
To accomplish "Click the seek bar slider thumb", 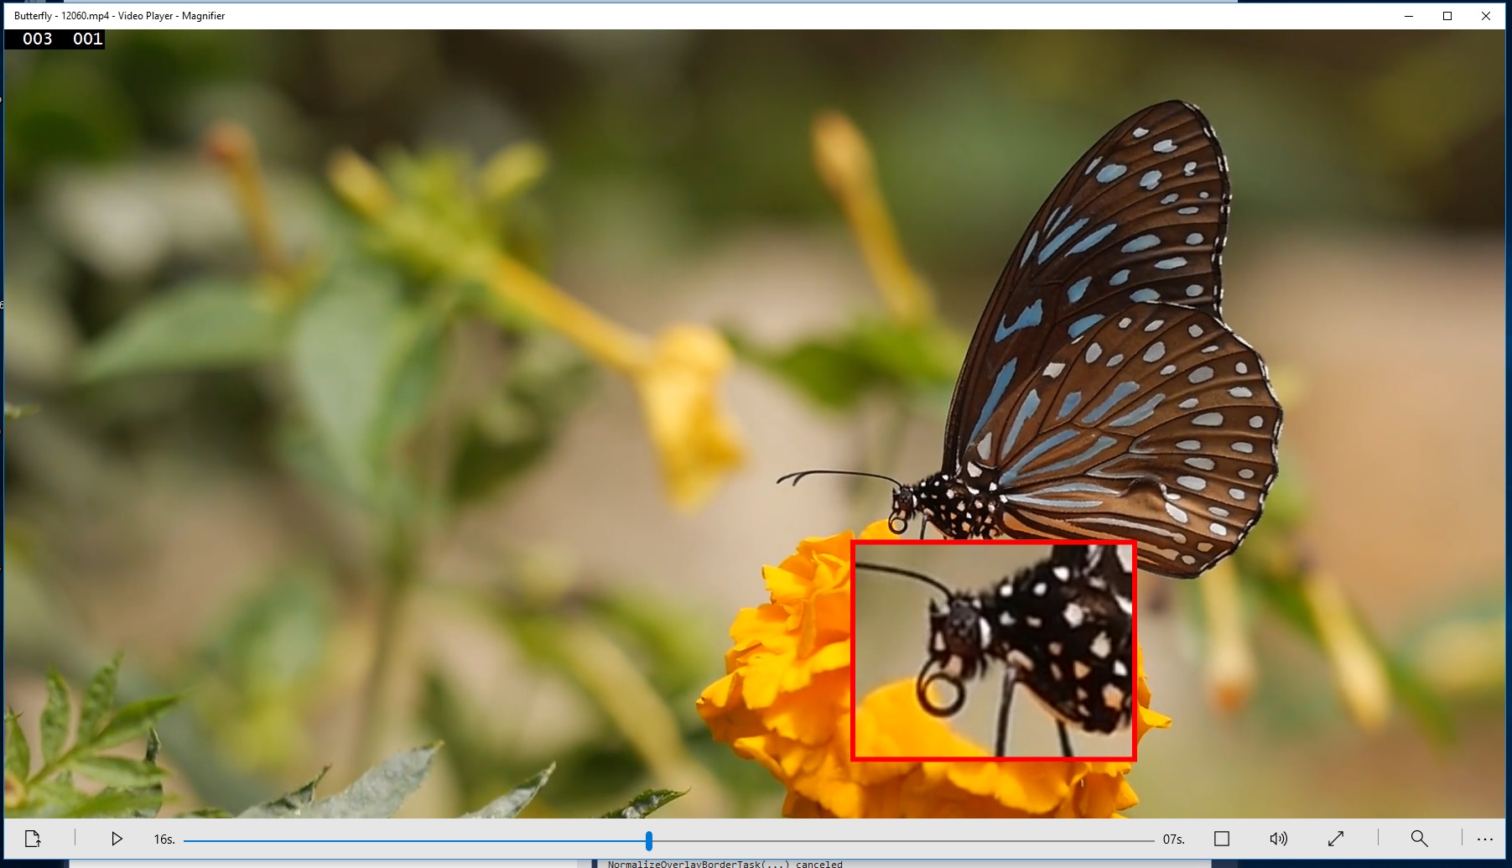I will pyautogui.click(x=649, y=839).
